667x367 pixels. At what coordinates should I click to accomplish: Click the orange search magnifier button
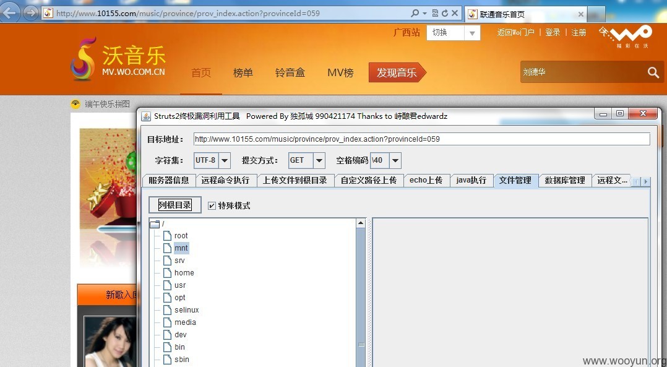[653, 72]
